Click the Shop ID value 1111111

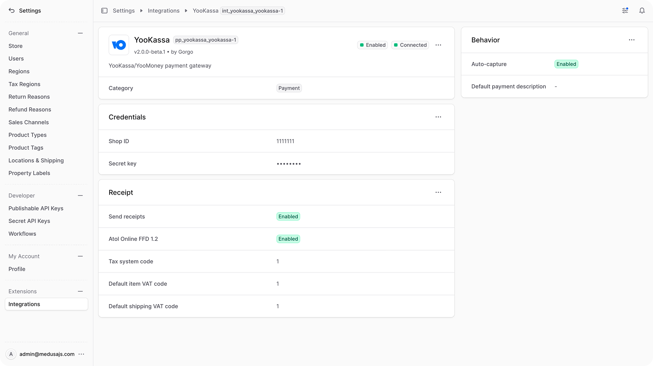point(285,141)
